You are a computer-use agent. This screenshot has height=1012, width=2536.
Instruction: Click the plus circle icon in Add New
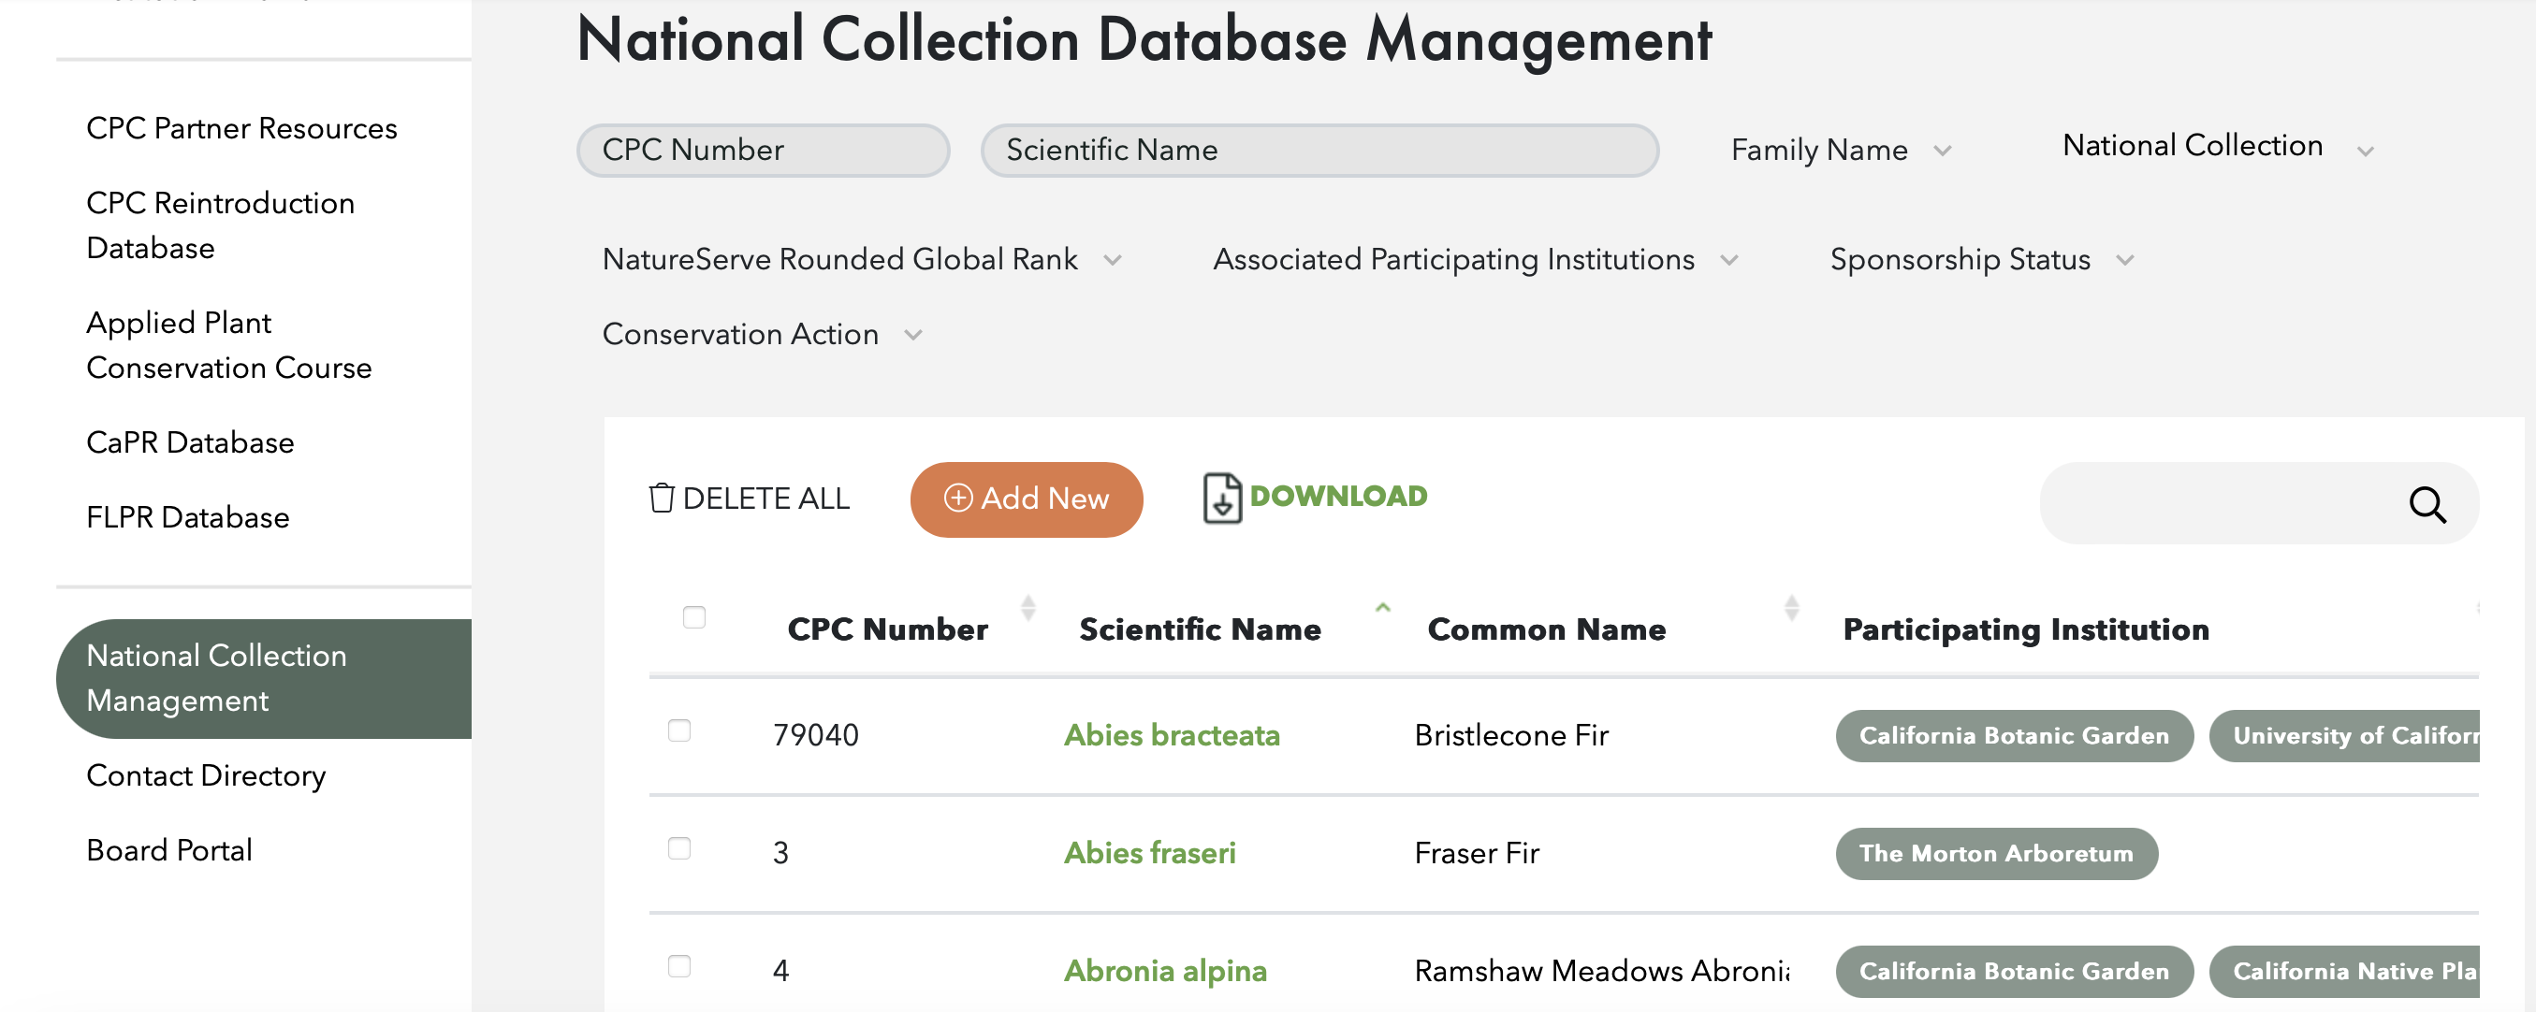[958, 499]
